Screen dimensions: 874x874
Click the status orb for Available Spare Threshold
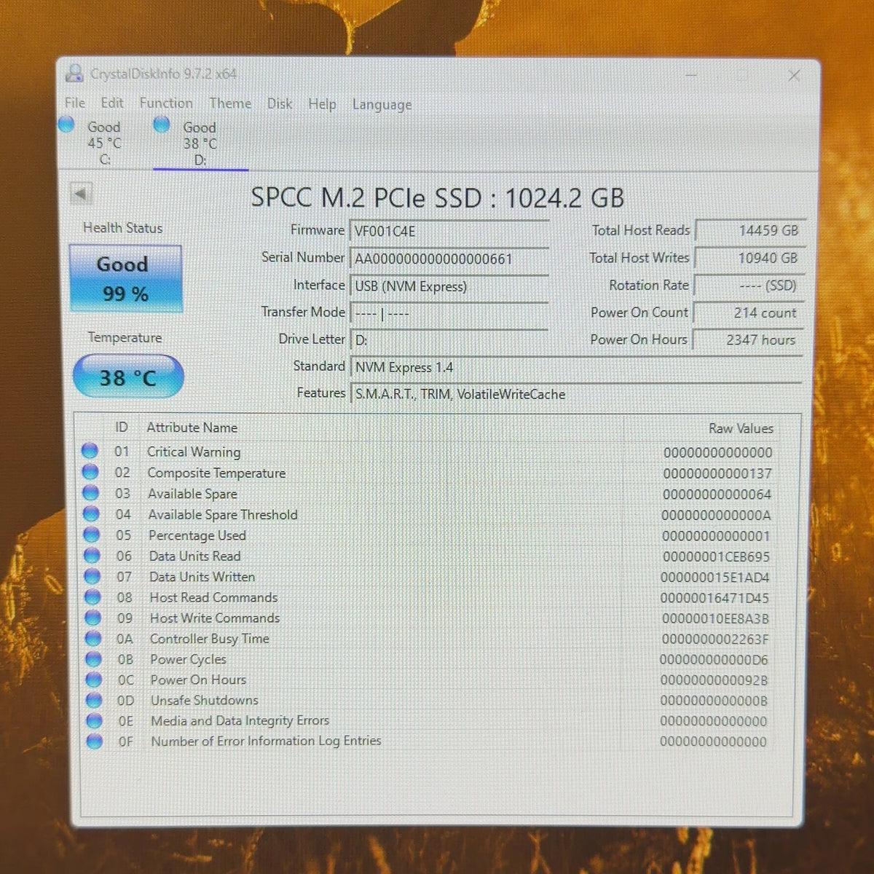pyautogui.click(x=91, y=513)
